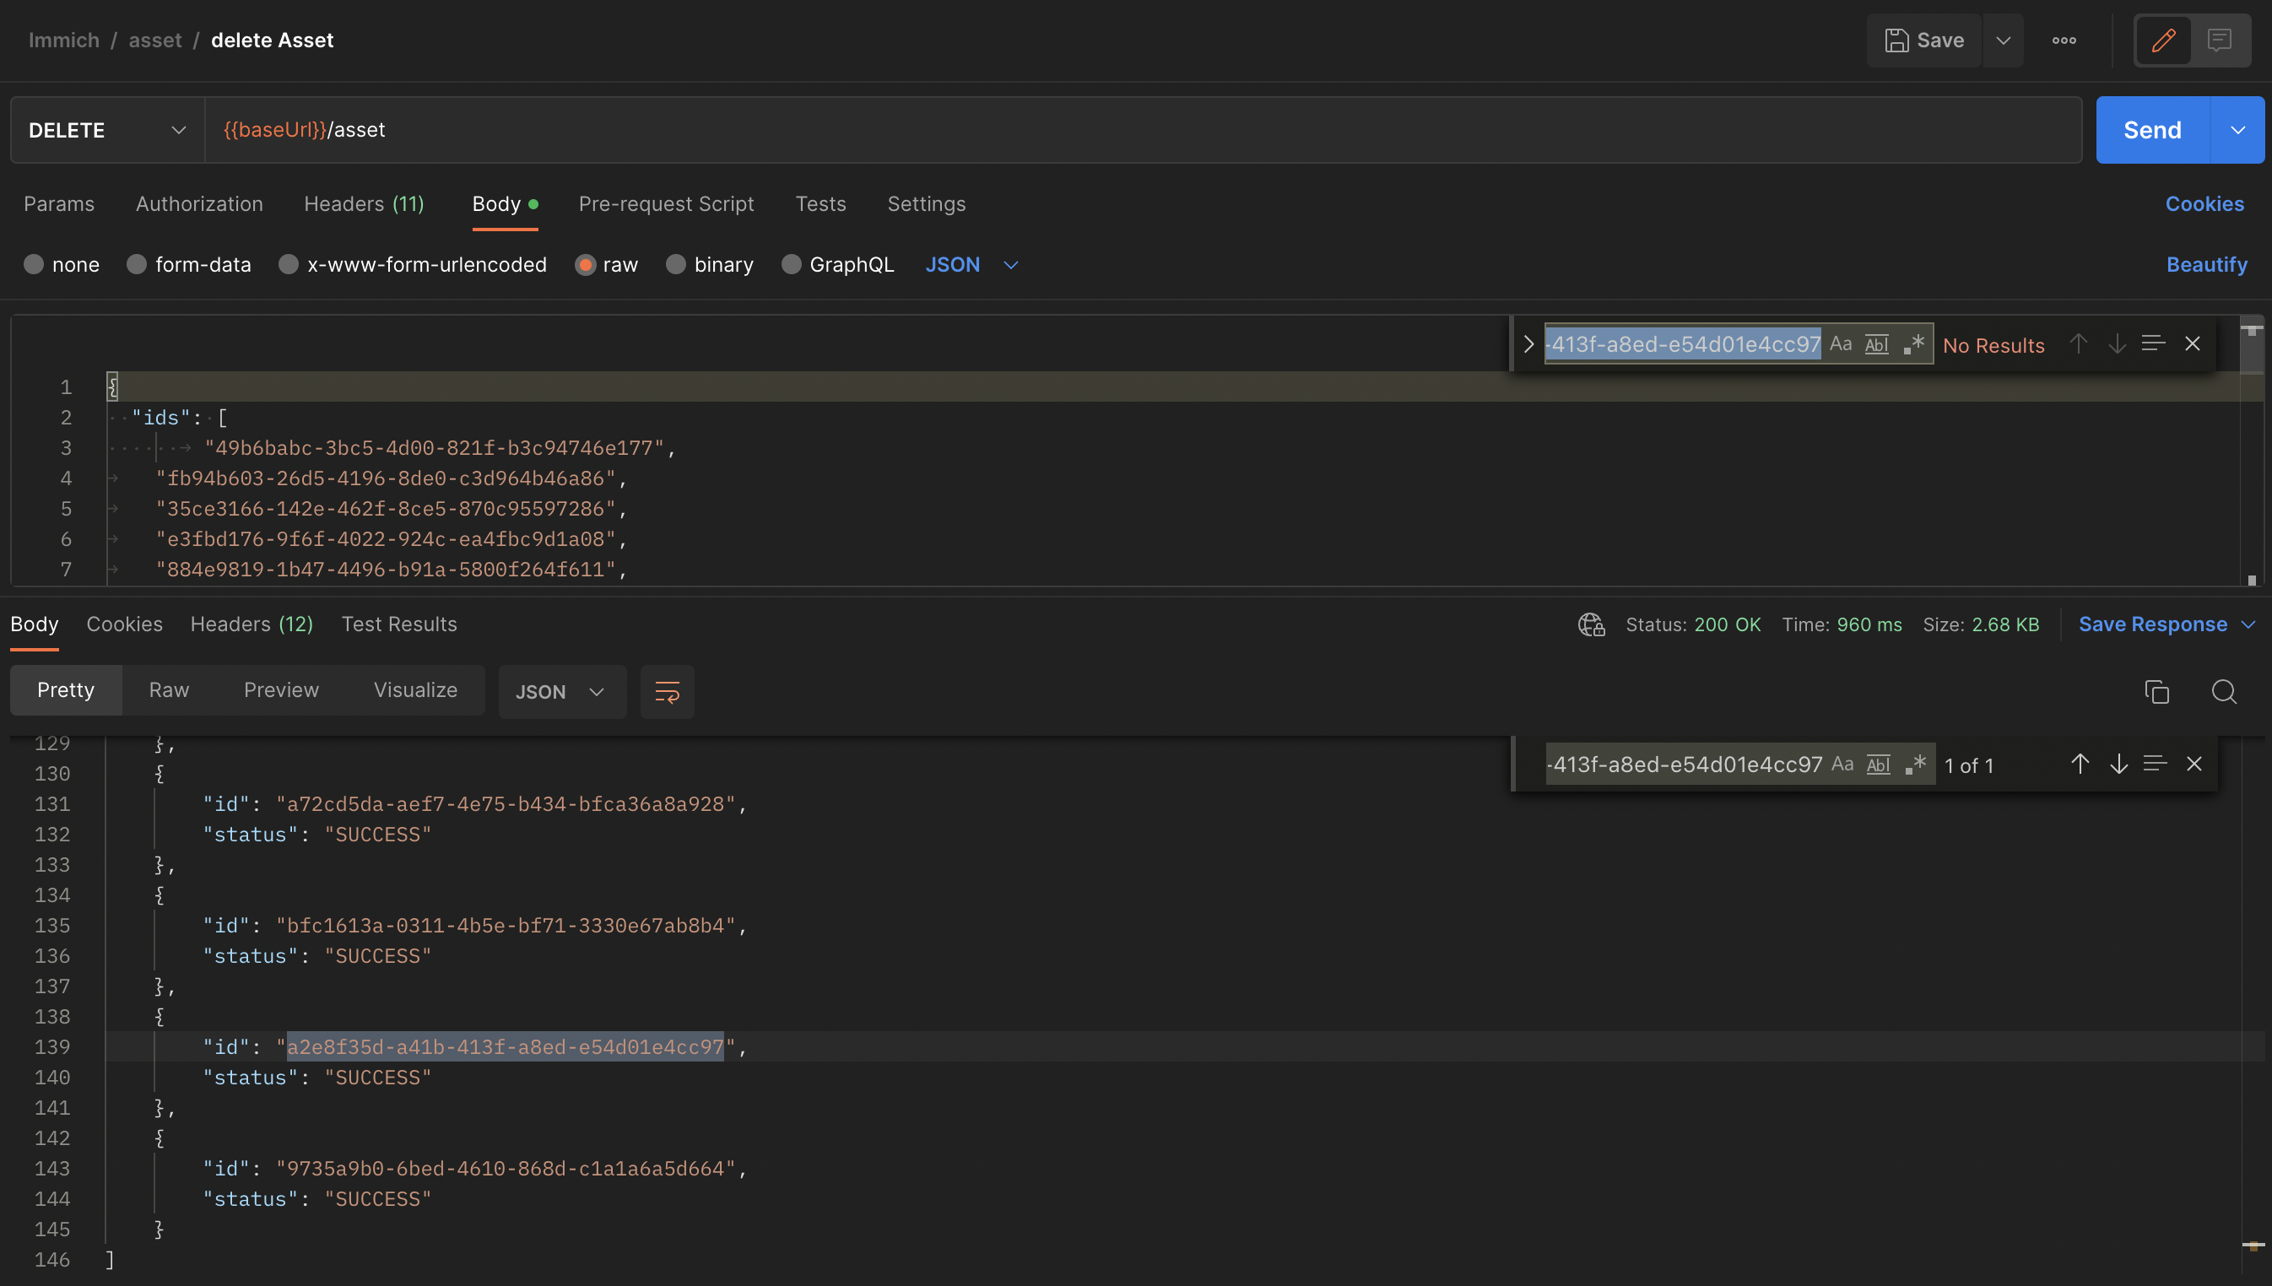Go to next match in response search

tap(2118, 764)
